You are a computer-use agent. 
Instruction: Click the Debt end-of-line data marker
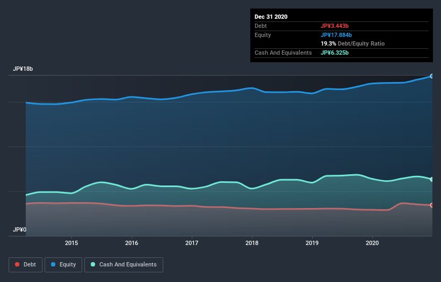point(432,205)
